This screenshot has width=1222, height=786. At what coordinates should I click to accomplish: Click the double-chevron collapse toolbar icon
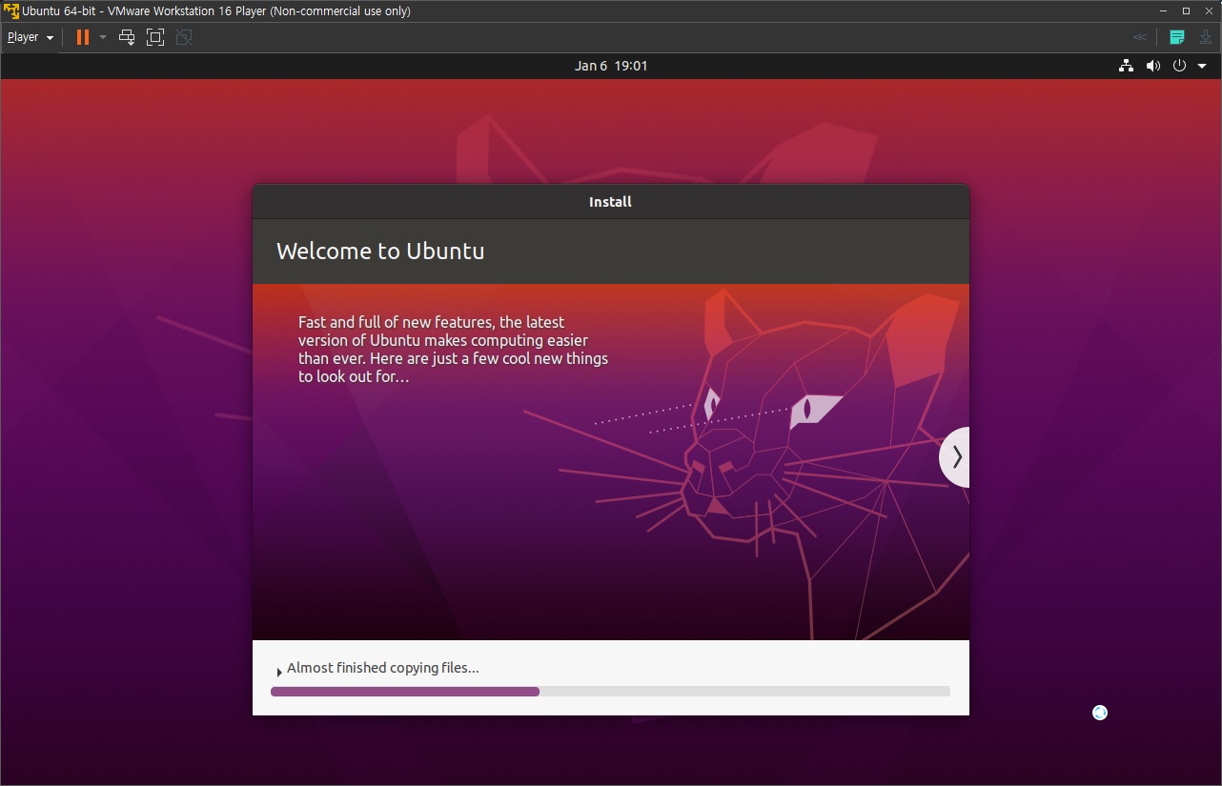1139,37
